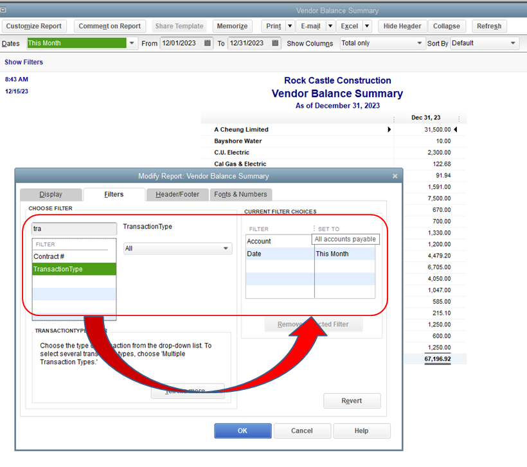Image resolution: width=527 pixels, height=467 pixels.
Task: Click the window menu icon at top-left
Action: click(4, 10)
